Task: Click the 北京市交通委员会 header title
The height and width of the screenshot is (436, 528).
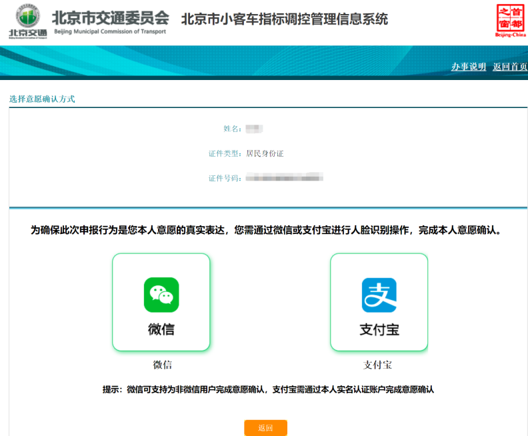Action: click(x=111, y=17)
